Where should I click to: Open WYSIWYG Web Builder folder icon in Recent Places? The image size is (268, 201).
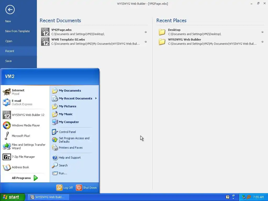pyautogui.click(x=162, y=42)
